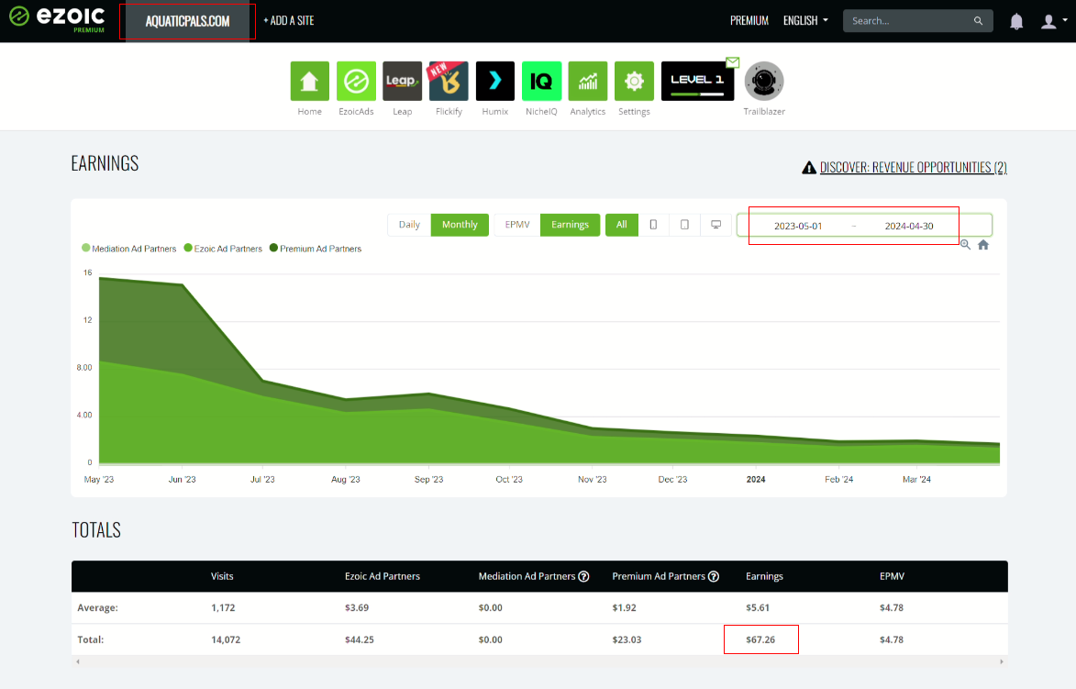Click the Mediation Ad Partners help icon

click(584, 576)
